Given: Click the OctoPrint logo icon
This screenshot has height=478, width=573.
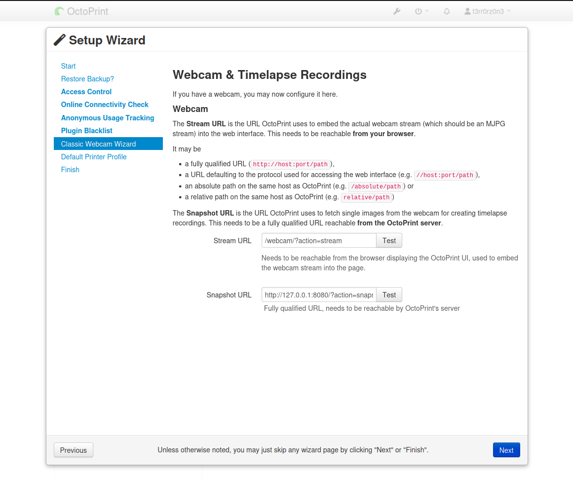Looking at the screenshot, I should pos(59,11).
